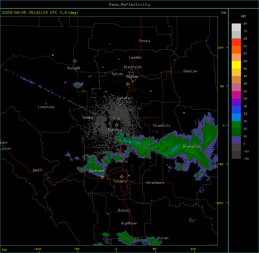The width and height of the screenshot is (259, 253).
Task: Click the Lacombe town label
Action: (x=135, y=57)
